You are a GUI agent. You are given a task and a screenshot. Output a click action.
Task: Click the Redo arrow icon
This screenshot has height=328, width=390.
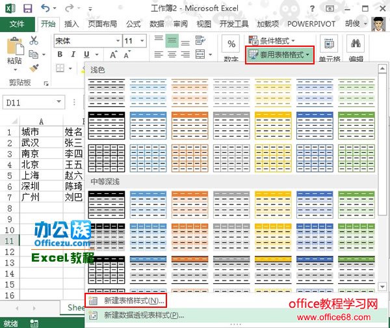(70, 8)
